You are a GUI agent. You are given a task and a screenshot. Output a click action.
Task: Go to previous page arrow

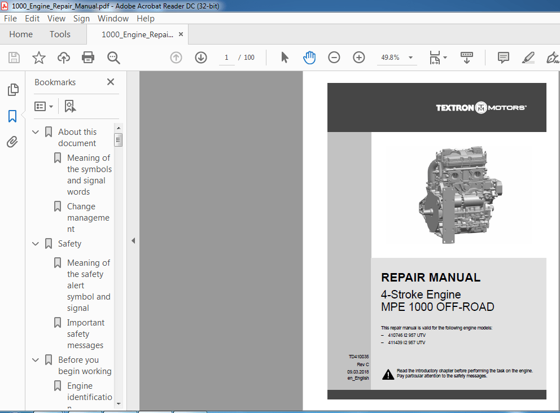(x=176, y=58)
